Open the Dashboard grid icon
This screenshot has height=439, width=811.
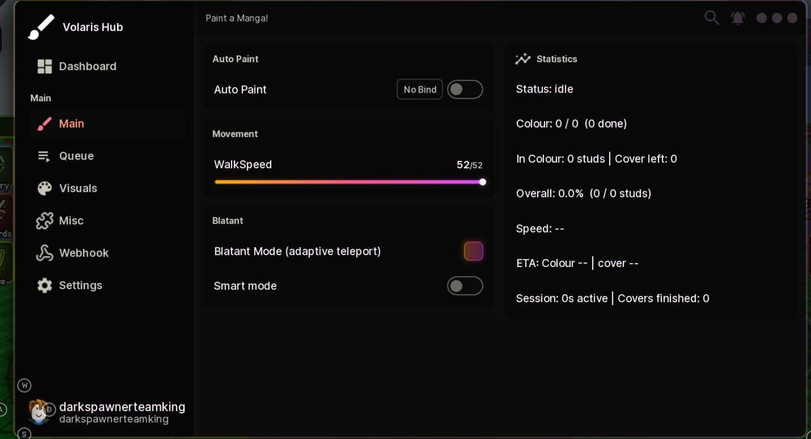click(x=44, y=66)
